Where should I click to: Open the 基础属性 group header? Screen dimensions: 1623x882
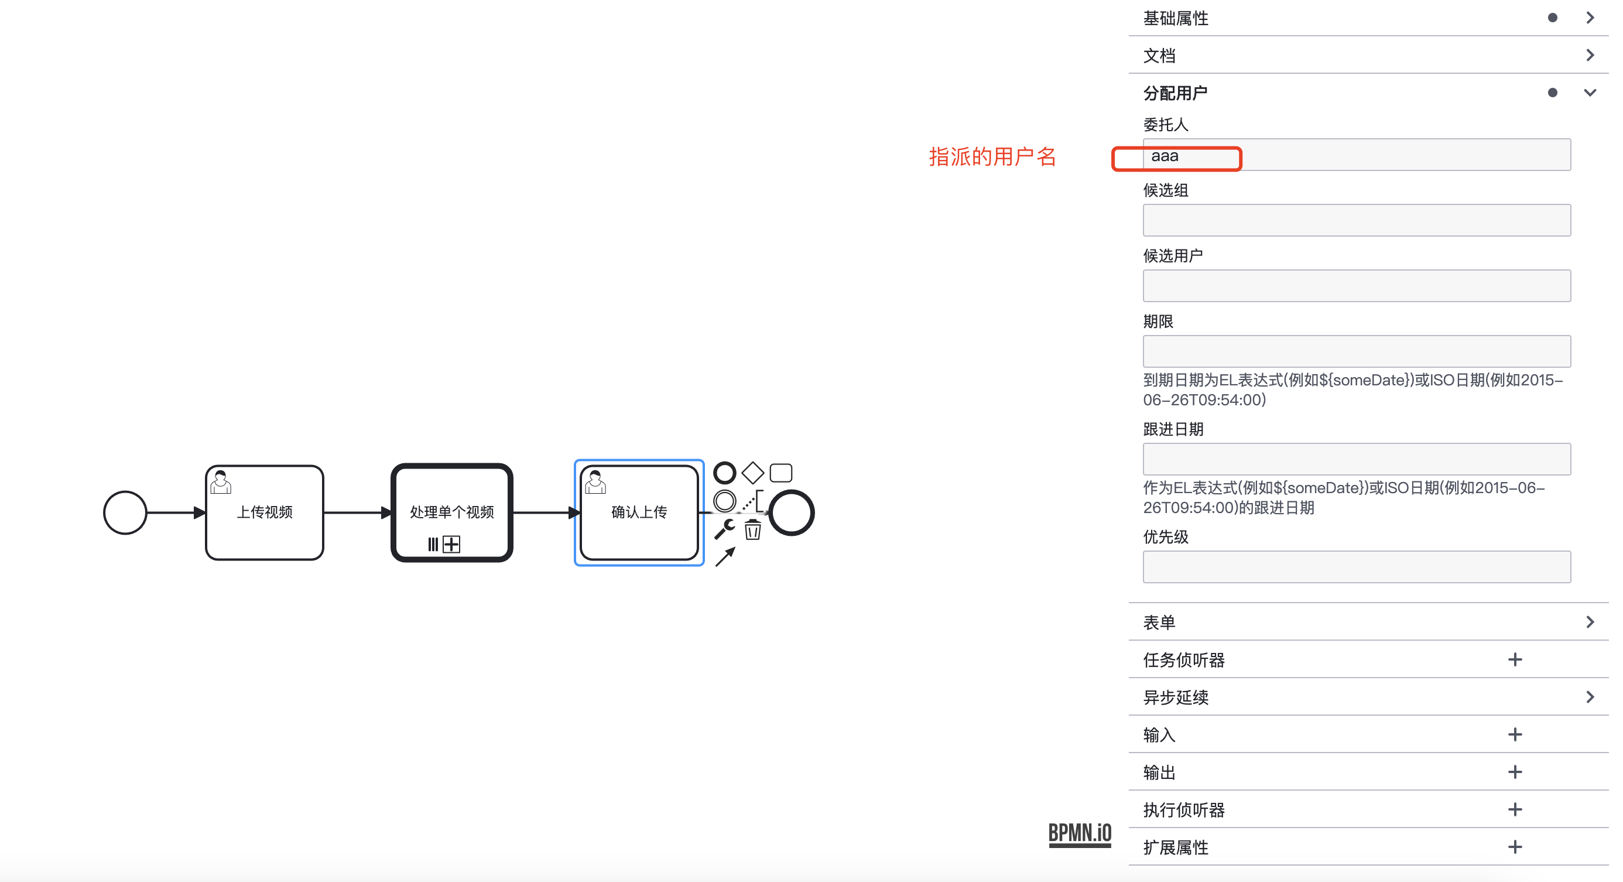click(1368, 18)
